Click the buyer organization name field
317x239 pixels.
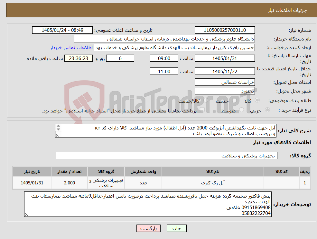(x=164, y=39)
